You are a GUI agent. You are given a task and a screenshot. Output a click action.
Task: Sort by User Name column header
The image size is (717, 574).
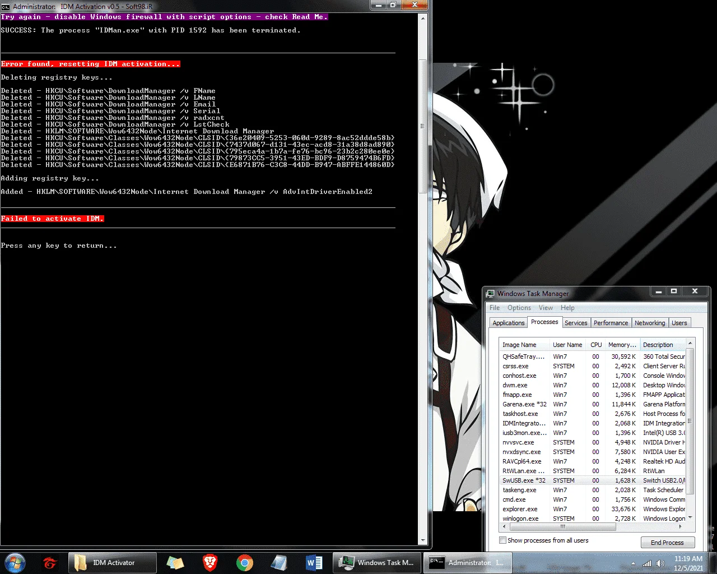568,345
